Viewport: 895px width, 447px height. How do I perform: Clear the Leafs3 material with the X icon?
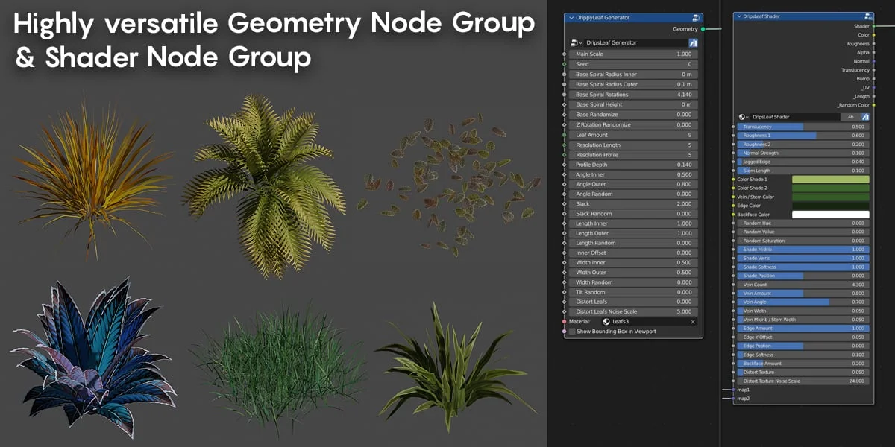pyautogui.click(x=693, y=321)
